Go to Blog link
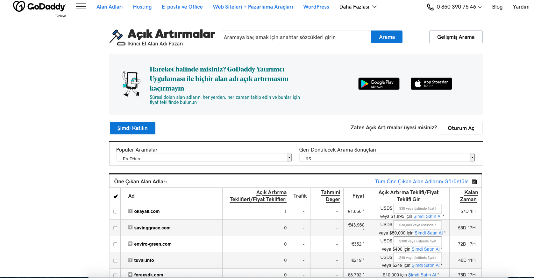The image size is (534, 278). click(497, 7)
